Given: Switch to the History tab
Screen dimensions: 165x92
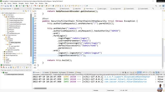Looking at the screenshot, I should pos(78,72).
